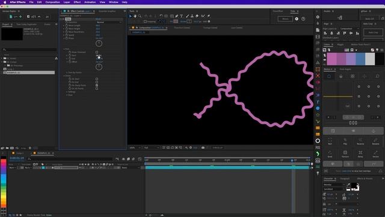Select the Eraser tool
Screen dimensions: 385x217
pyautogui.click(x=197, y=16)
